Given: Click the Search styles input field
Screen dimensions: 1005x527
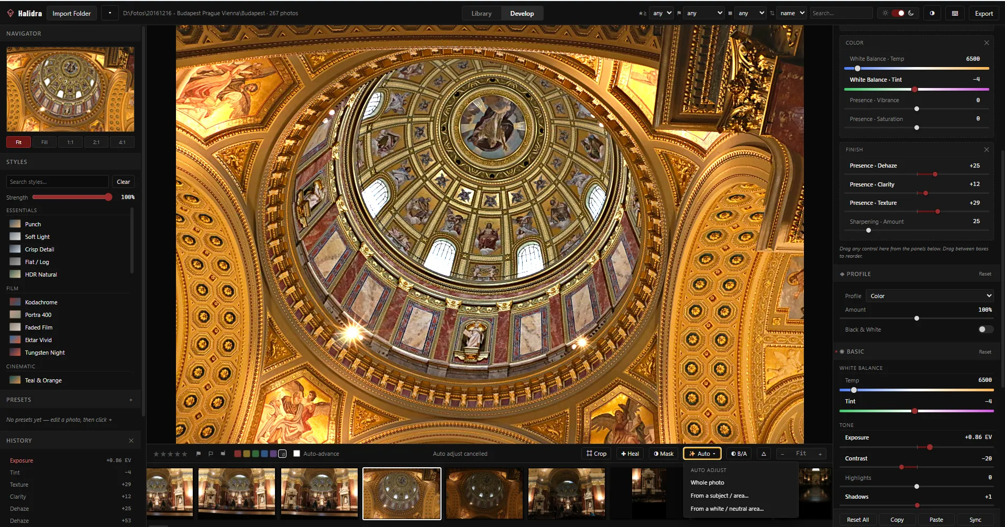Looking at the screenshot, I should pos(58,182).
